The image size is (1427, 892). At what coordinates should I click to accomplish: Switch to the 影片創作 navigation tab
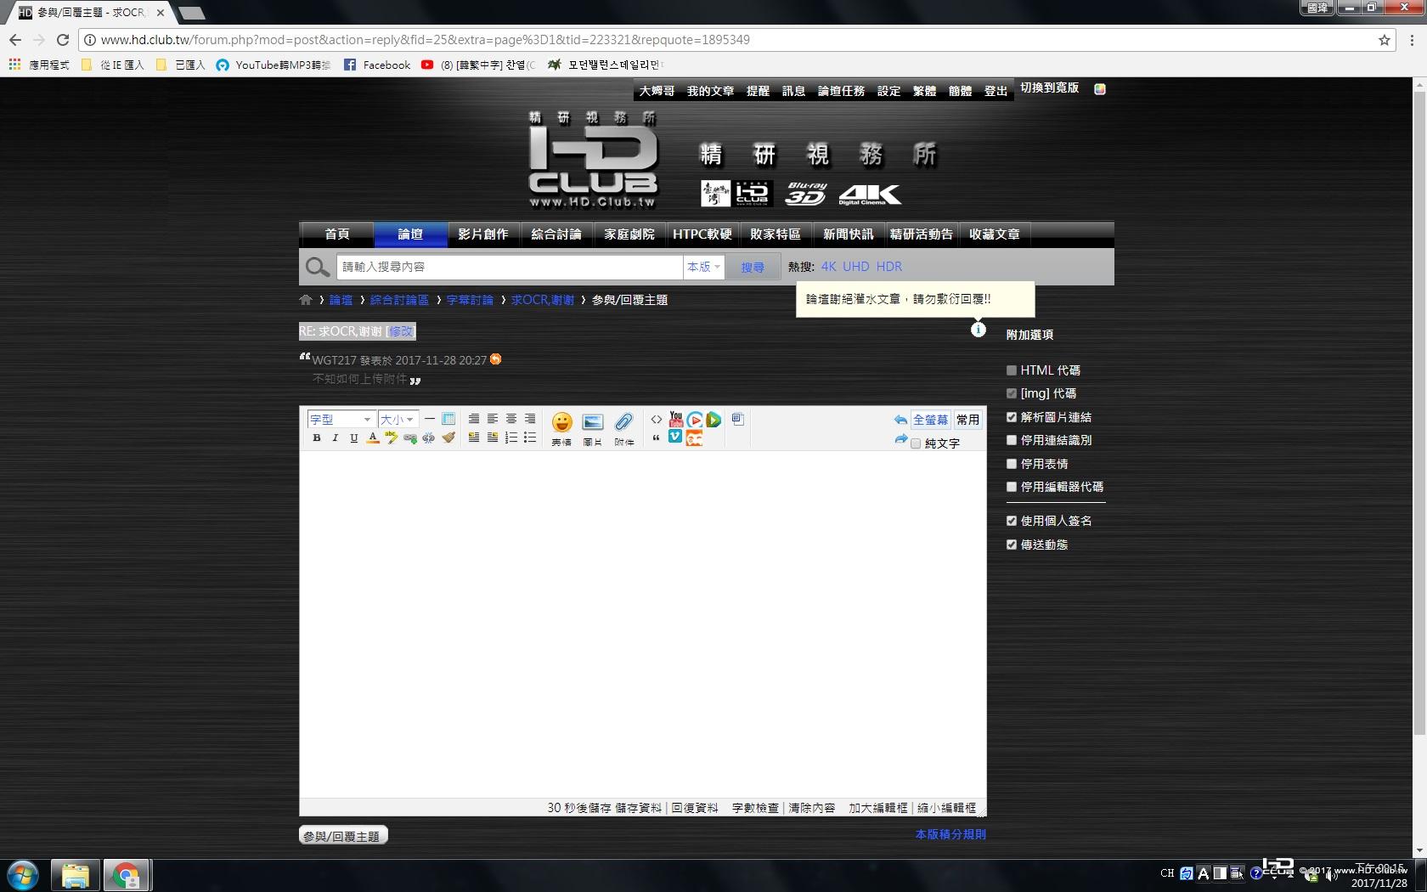click(x=483, y=234)
